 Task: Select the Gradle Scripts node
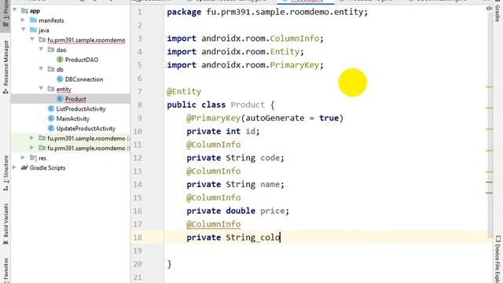47,167
